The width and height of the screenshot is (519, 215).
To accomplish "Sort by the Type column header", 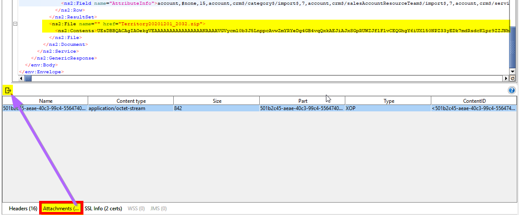I will tap(388, 101).
